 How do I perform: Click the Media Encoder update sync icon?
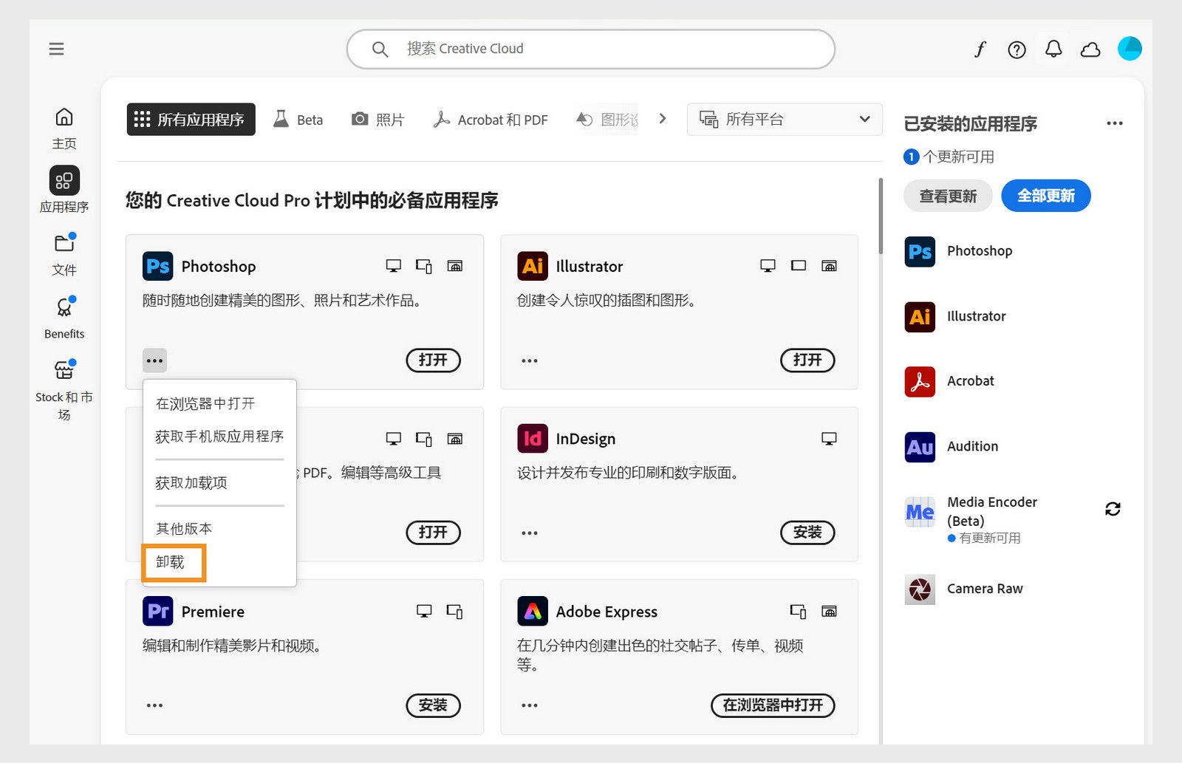pos(1113,509)
